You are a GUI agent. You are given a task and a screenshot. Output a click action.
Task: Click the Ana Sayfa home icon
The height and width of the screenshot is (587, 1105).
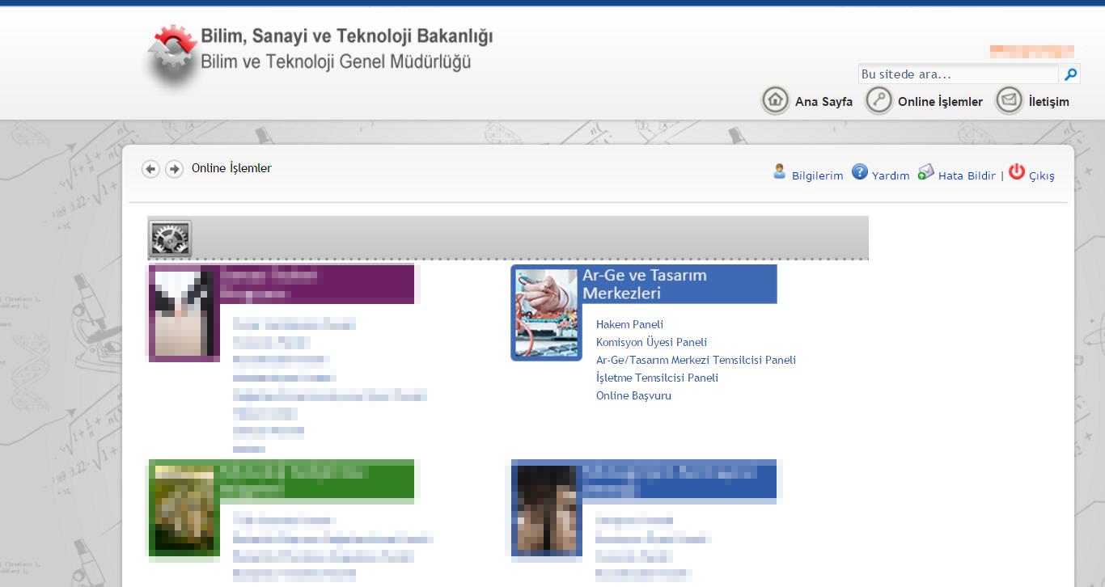pos(775,100)
